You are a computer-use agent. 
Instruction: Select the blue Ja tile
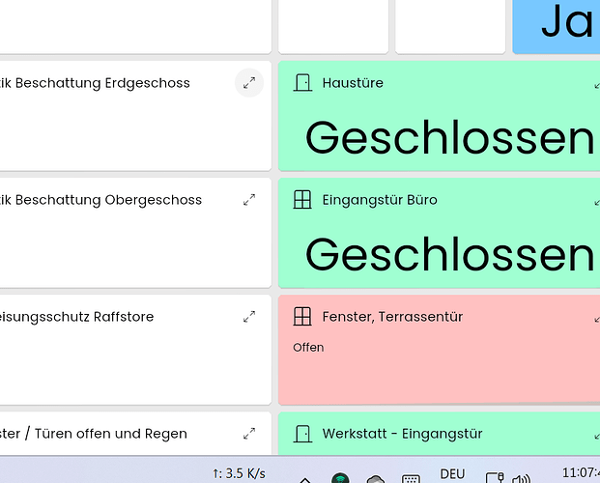click(565, 23)
